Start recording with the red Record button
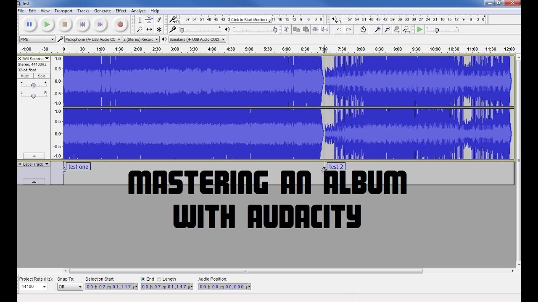The height and width of the screenshot is (302, 538). (120, 24)
